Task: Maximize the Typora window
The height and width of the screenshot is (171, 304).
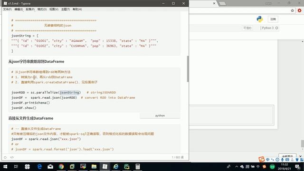Action: pos(173,3)
